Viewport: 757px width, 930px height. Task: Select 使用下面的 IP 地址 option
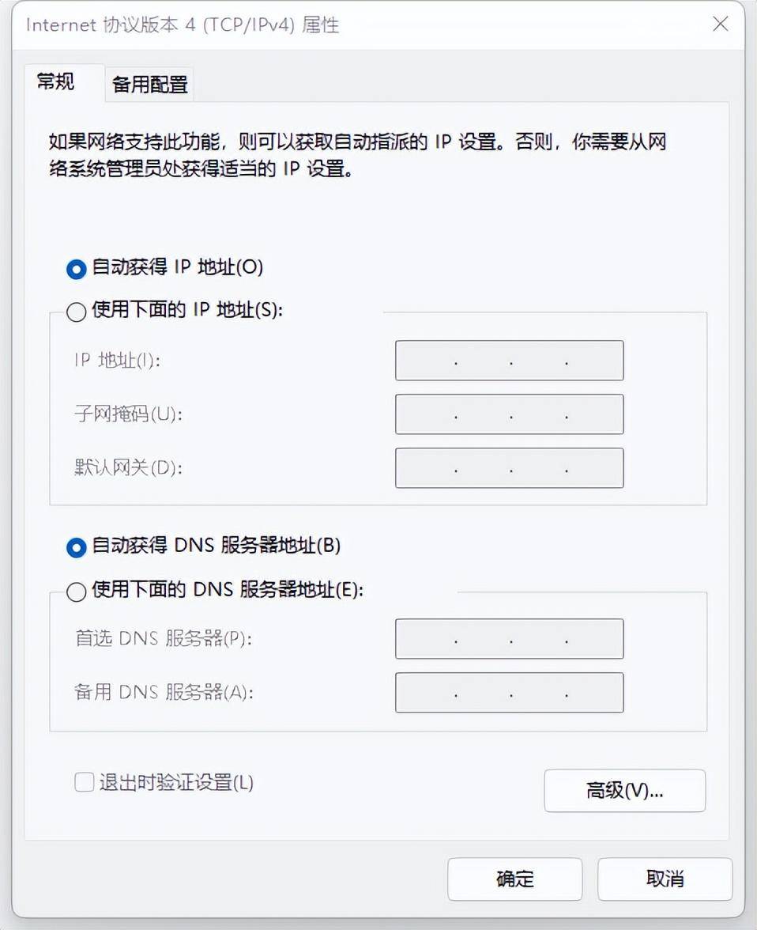pos(77,312)
